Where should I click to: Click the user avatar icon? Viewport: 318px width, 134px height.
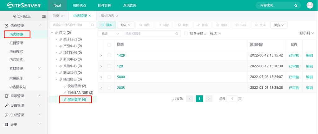click(310, 5)
